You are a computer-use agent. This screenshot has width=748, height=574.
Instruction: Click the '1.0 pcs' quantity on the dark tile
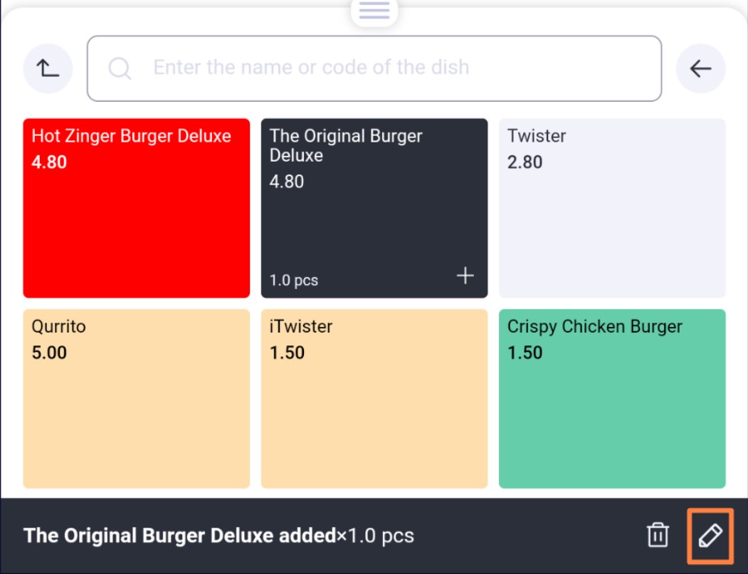click(293, 281)
